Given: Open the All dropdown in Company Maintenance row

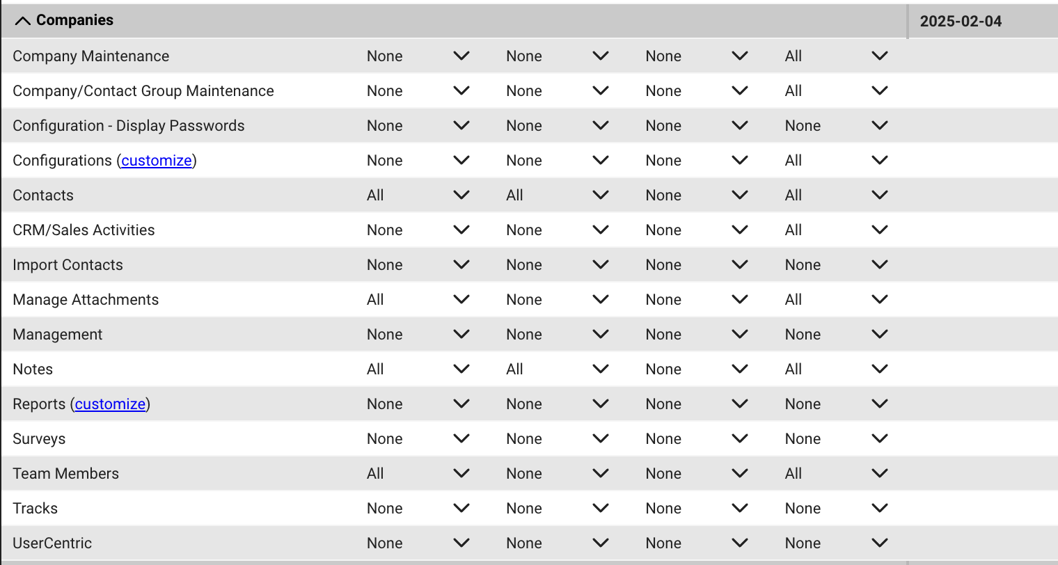Looking at the screenshot, I should 835,56.
